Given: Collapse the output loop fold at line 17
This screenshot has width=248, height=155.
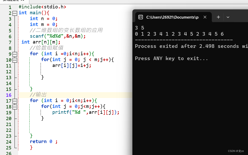Looking at the screenshot, I should pos(15,101).
